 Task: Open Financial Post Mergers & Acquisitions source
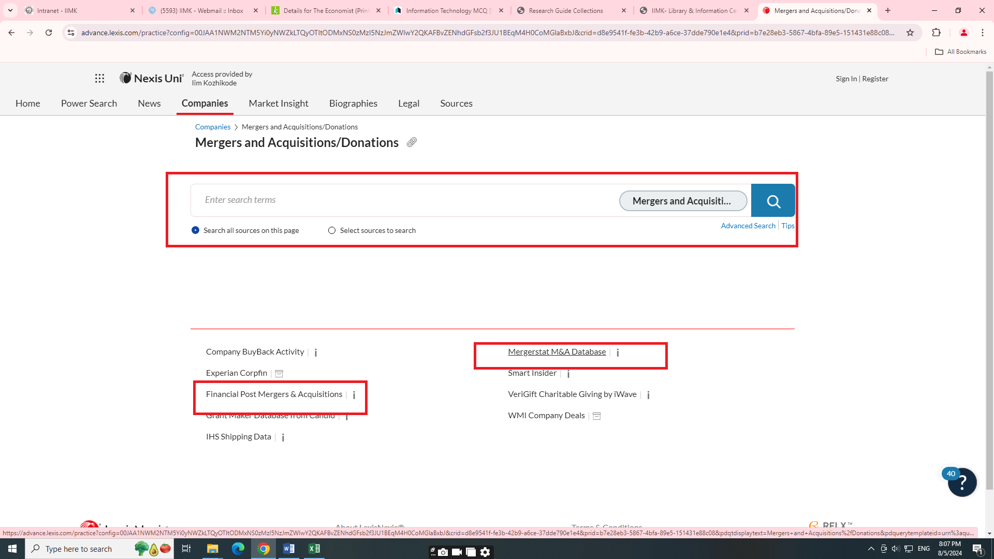pyautogui.click(x=274, y=394)
